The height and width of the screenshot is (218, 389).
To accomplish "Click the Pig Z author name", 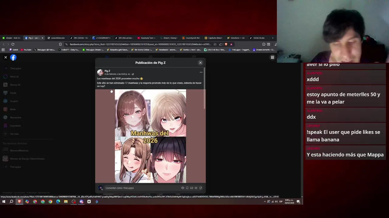I will [x=107, y=71].
